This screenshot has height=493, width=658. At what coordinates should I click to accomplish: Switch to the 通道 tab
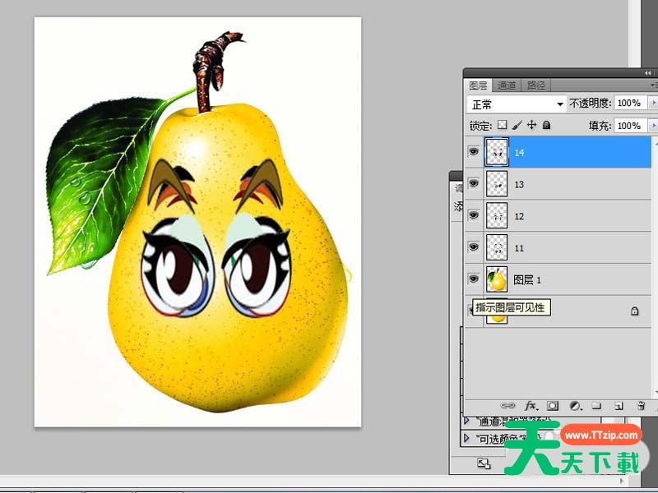[507, 85]
